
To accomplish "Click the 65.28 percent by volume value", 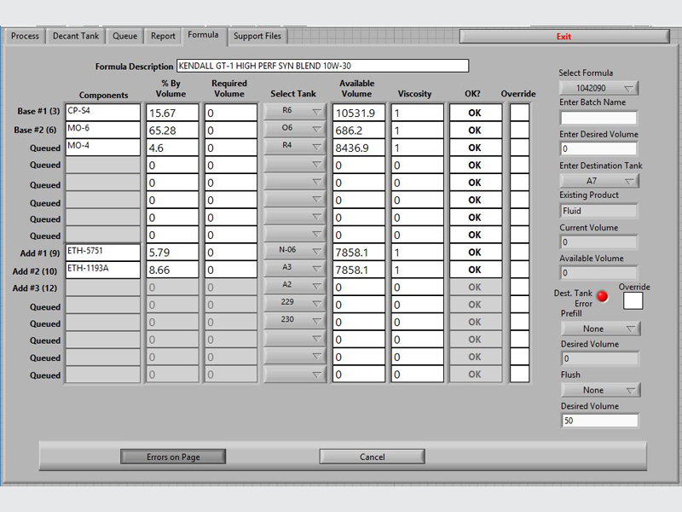I will coord(172,131).
